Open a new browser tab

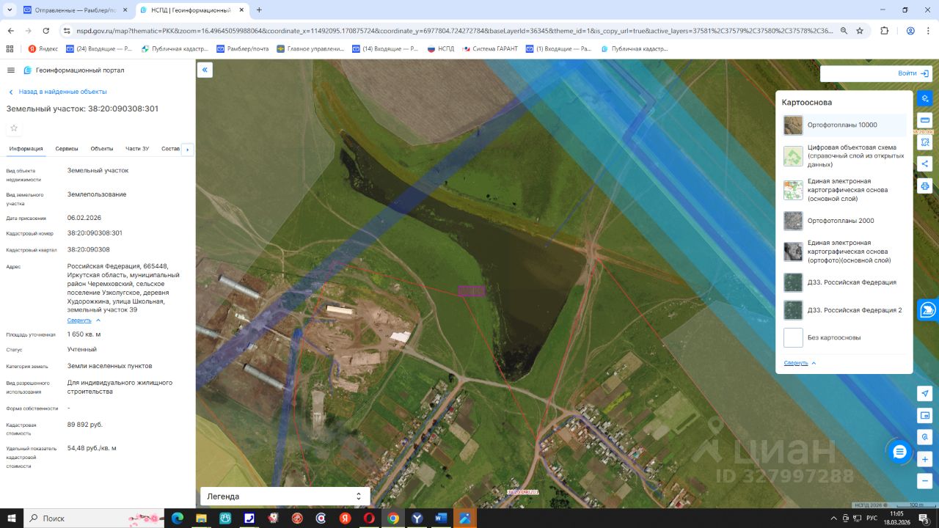point(259,10)
